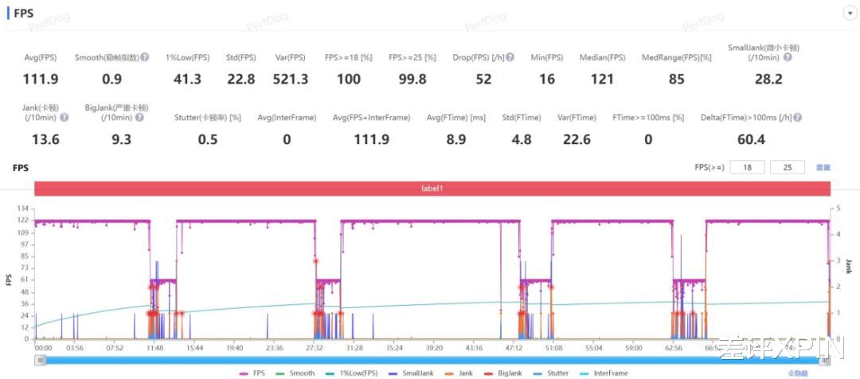Image resolution: width=860 pixels, height=379 pixels.
Task: Show SmallJank per 10min help tooltip icon
Action: point(787,57)
